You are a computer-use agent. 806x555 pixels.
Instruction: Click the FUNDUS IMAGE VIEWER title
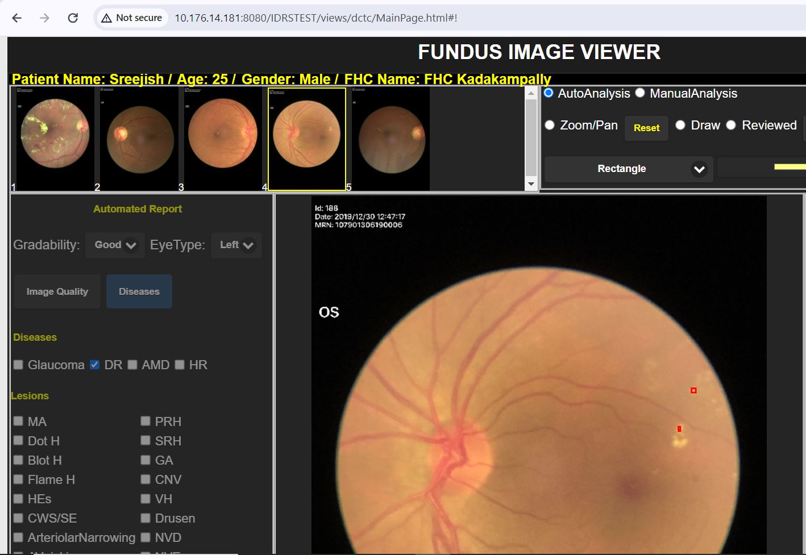coord(539,52)
